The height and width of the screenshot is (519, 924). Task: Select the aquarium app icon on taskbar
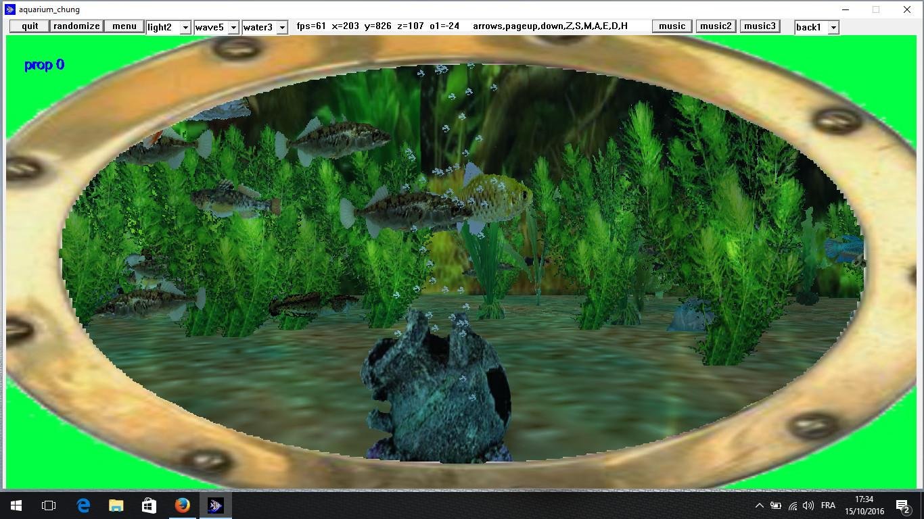215,505
